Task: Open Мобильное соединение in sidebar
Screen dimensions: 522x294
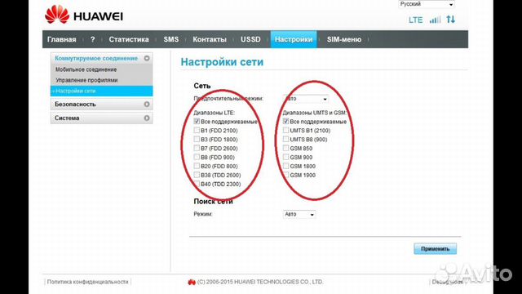Action: pos(86,69)
